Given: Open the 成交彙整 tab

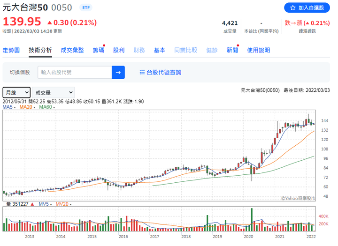Looking at the screenshot, I should tap(72, 50).
